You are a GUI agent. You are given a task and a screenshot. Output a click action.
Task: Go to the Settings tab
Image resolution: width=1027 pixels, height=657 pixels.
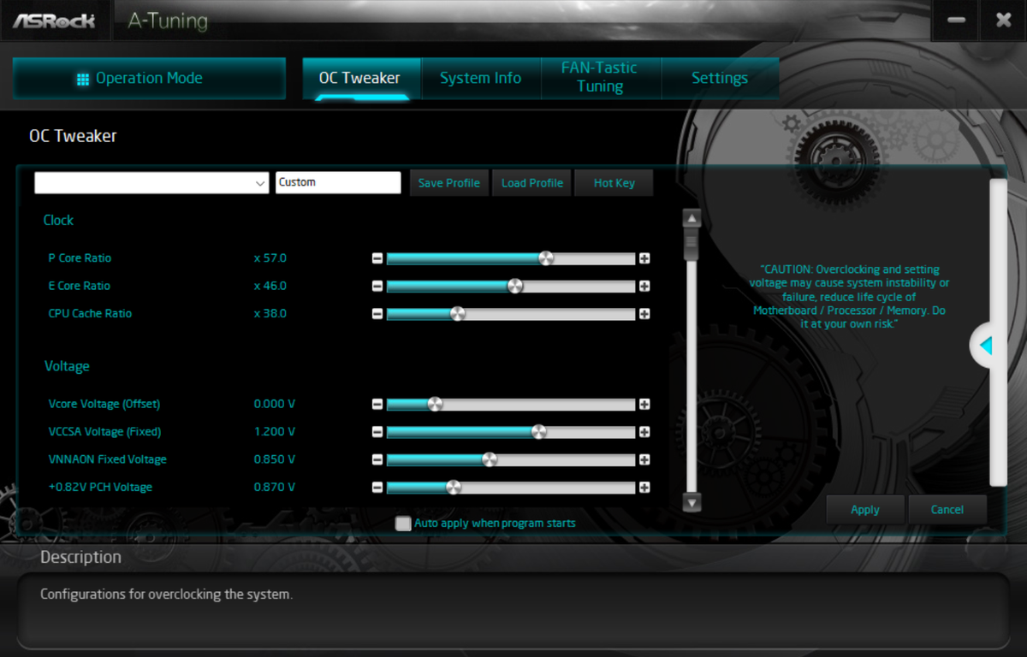[720, 79]
